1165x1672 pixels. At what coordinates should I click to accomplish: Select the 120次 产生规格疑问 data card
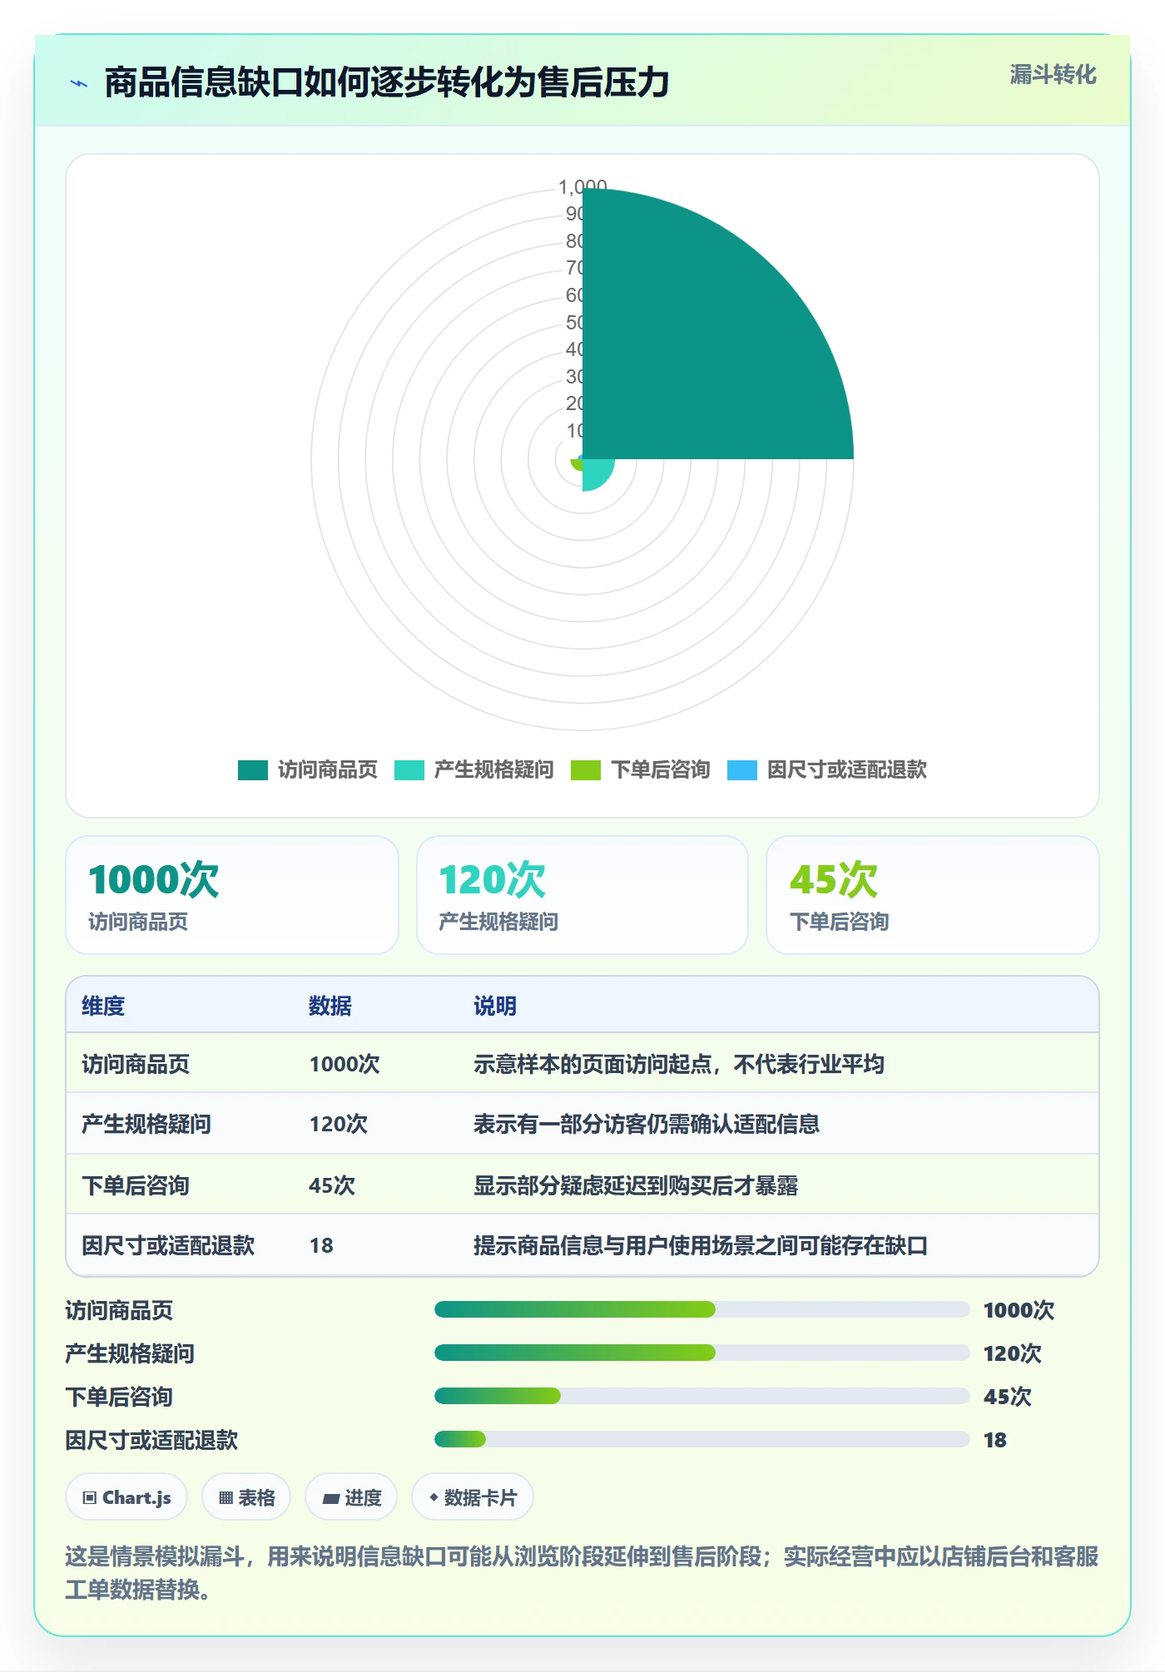tap(582, 895)
